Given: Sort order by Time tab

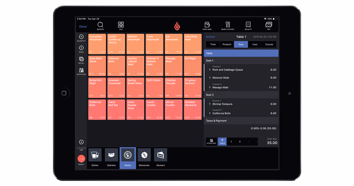Looking at the screenshot, I should (213, 44).
